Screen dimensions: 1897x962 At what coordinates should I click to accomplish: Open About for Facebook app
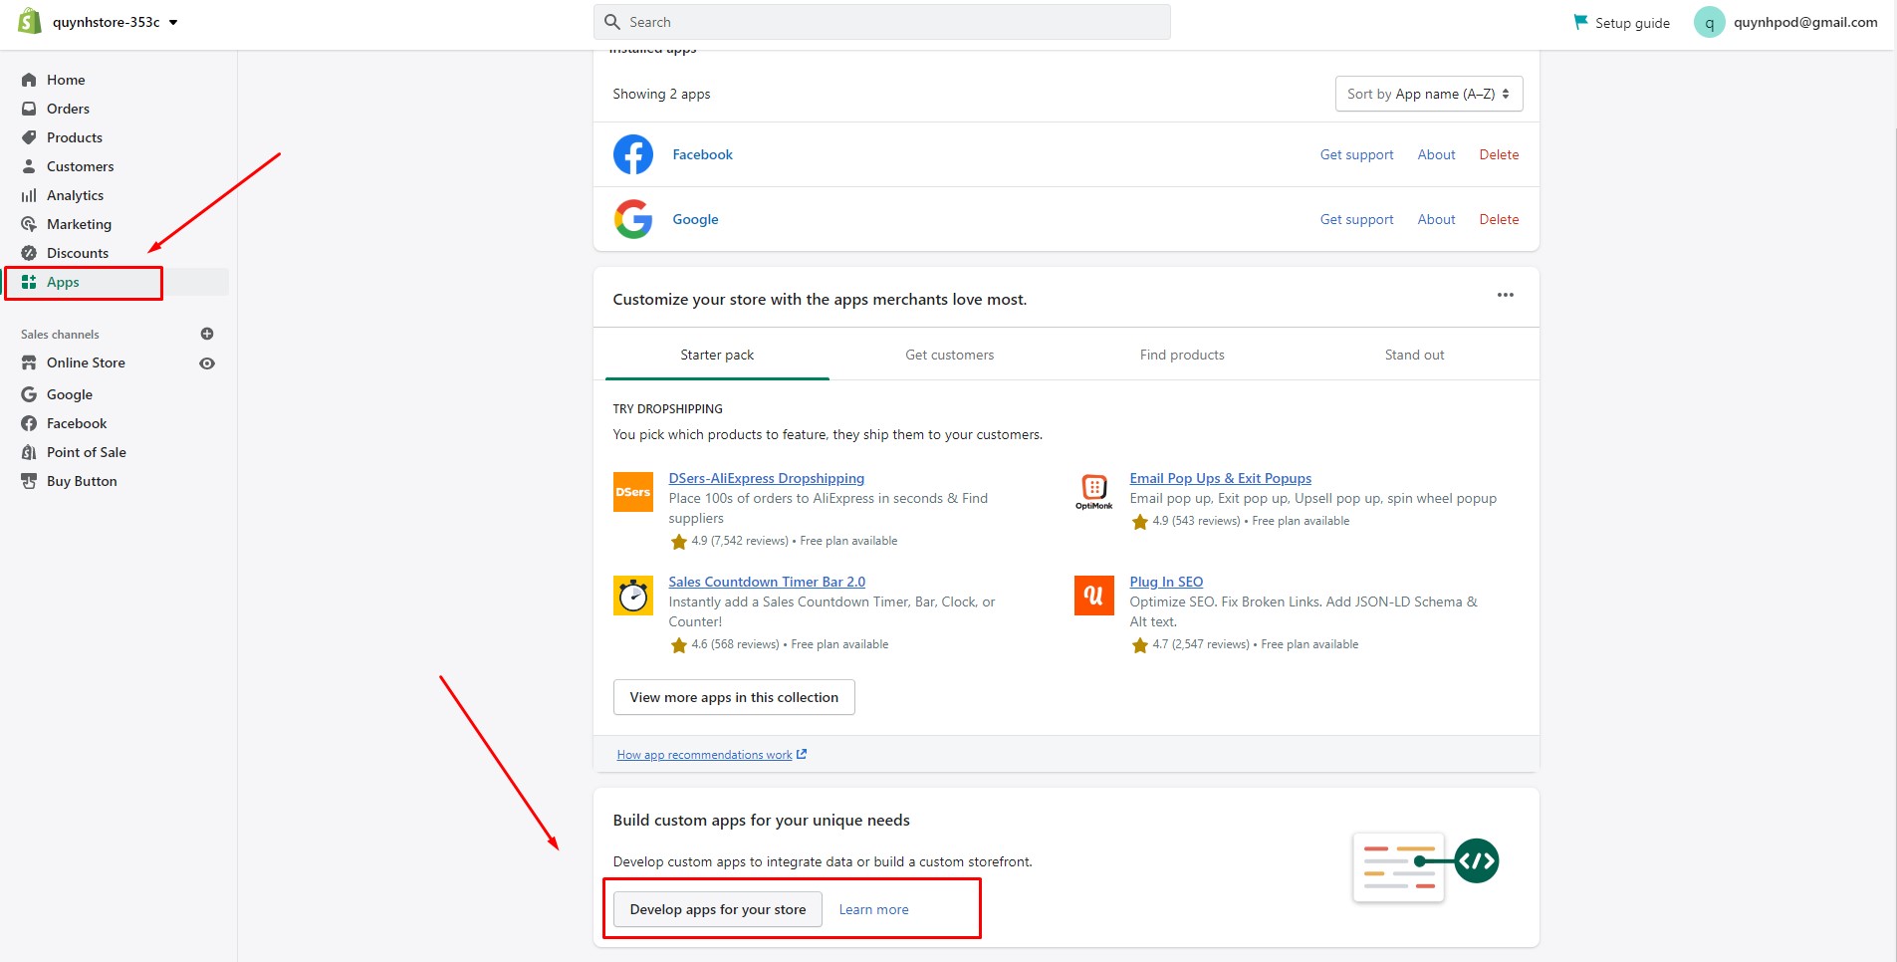[x=1436, y=154]
